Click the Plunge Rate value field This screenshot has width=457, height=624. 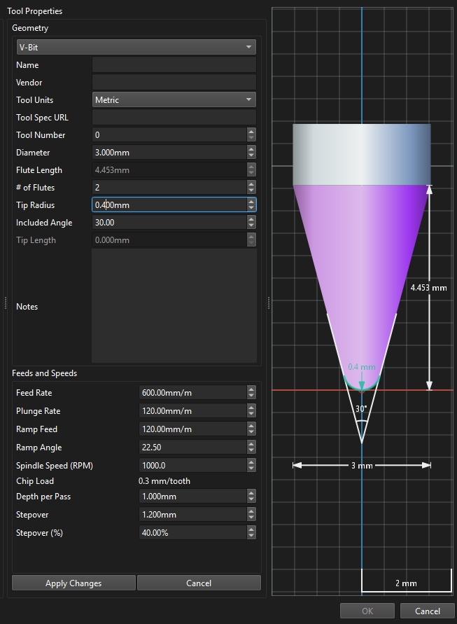tap(192, 411)
